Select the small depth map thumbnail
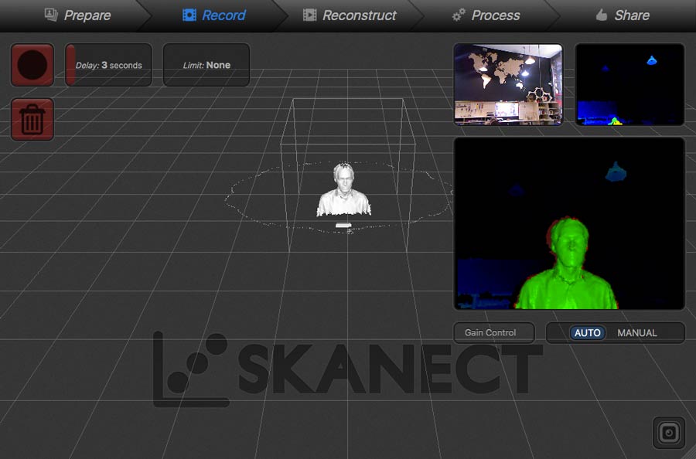The height and width of the screenshot is (459, 696). tap(629, 84)
